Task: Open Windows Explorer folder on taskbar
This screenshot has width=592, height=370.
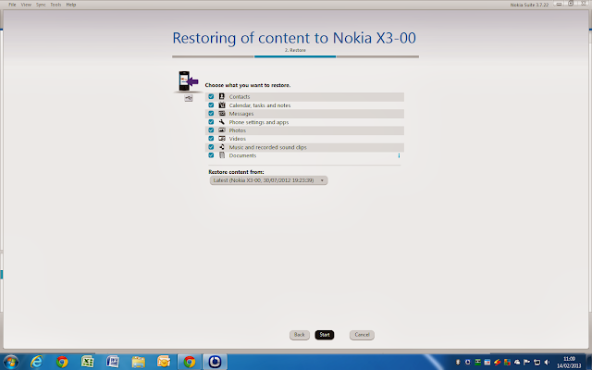Action: click(138, 362)
